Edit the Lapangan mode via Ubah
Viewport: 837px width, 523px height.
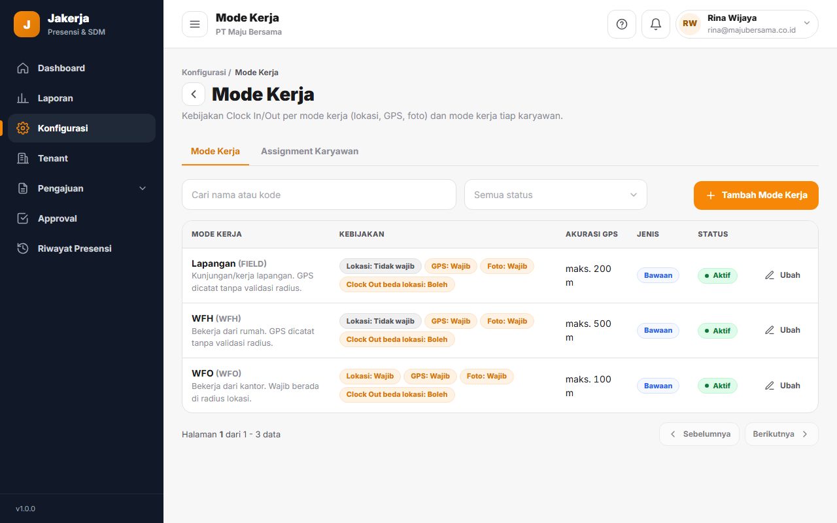pyautogui.click(x=783, y=275)
